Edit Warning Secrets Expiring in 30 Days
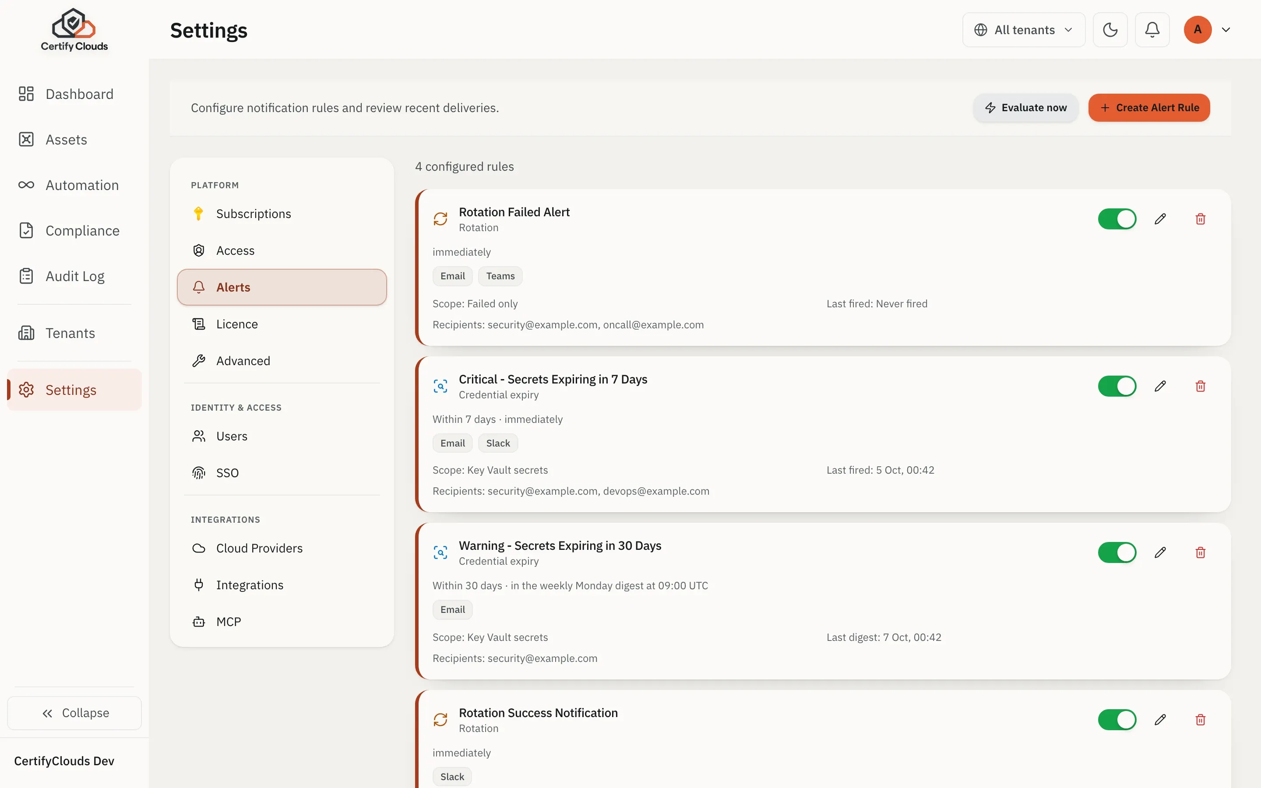The height and width of the screenshot is (788, 1261). pyautogui.click(x=1160, y=552)
